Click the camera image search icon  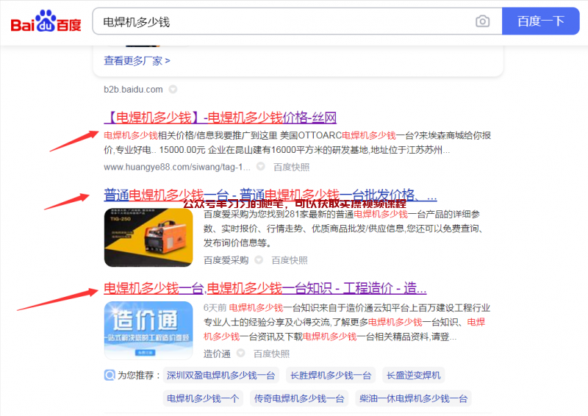(482, 21)
